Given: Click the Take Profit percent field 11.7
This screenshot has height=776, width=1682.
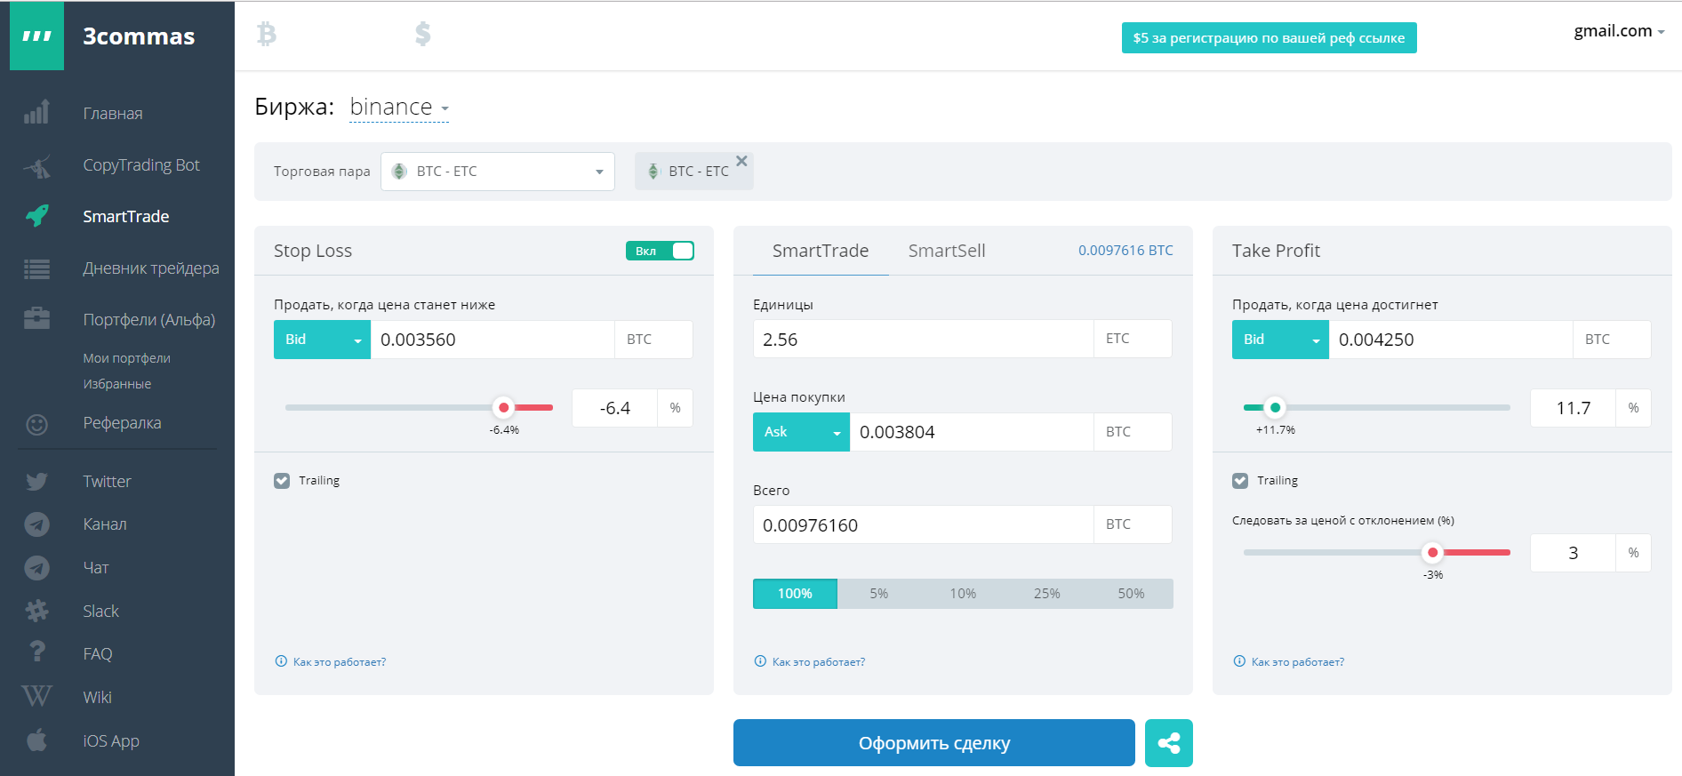Looking at the screenshot, I should [1573, 408].
